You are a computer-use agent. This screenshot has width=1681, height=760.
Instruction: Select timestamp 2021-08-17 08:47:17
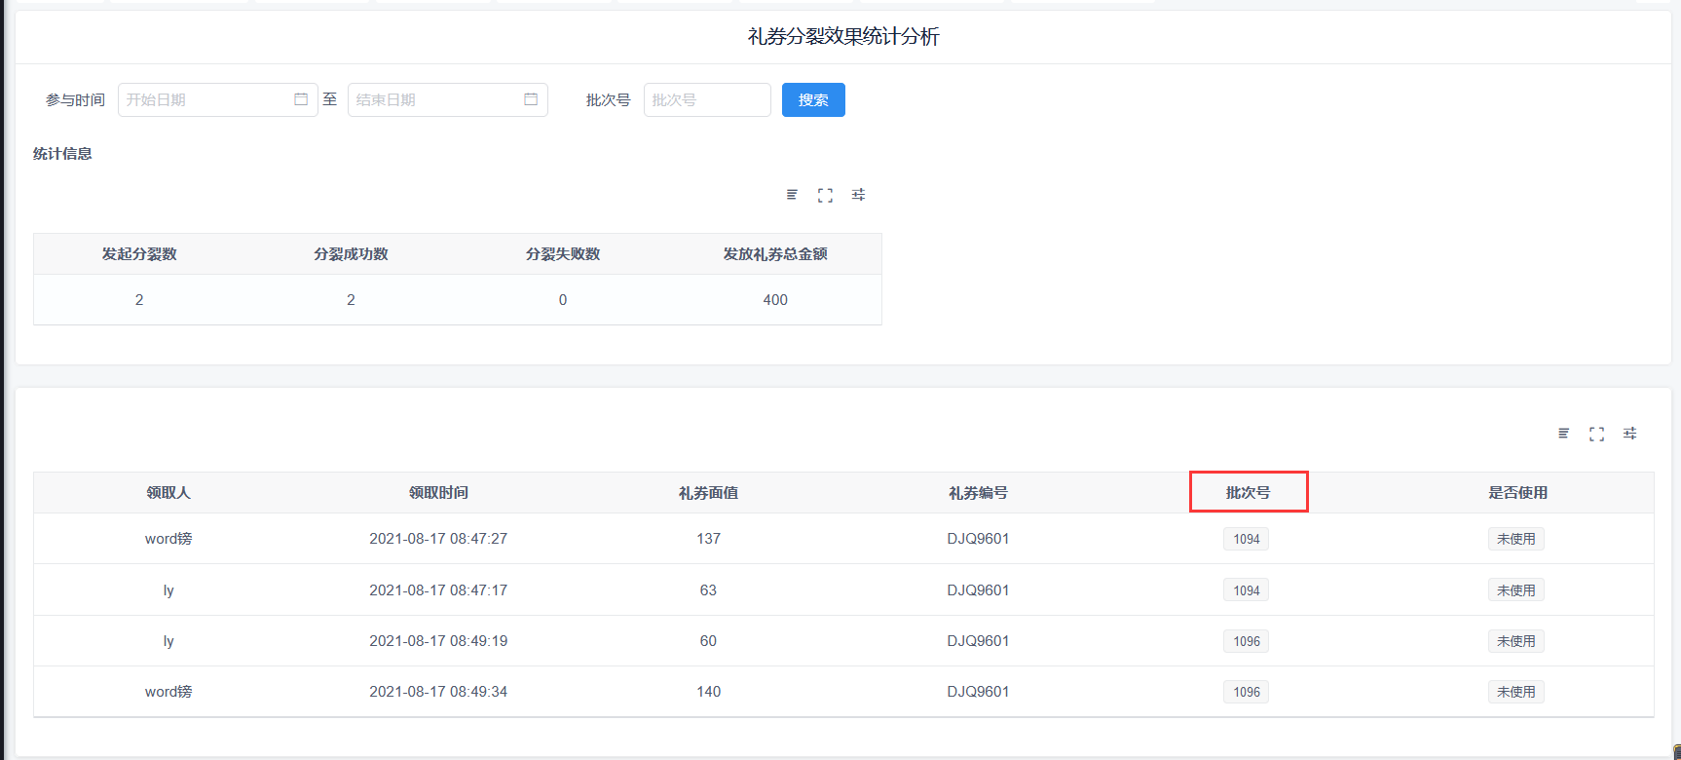click(438, 590)
